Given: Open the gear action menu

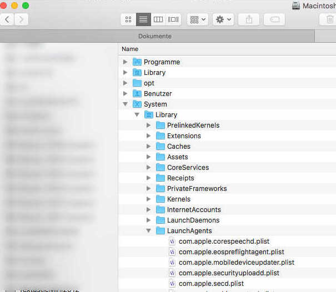Looking at the screenshot, I should [223, 19].
